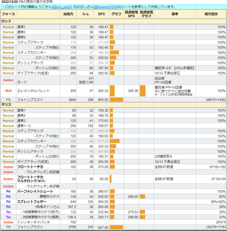The width and height of the screenshot is (227, 231).
Task: Click the 517.24 DPS cell
Action: 101,141
